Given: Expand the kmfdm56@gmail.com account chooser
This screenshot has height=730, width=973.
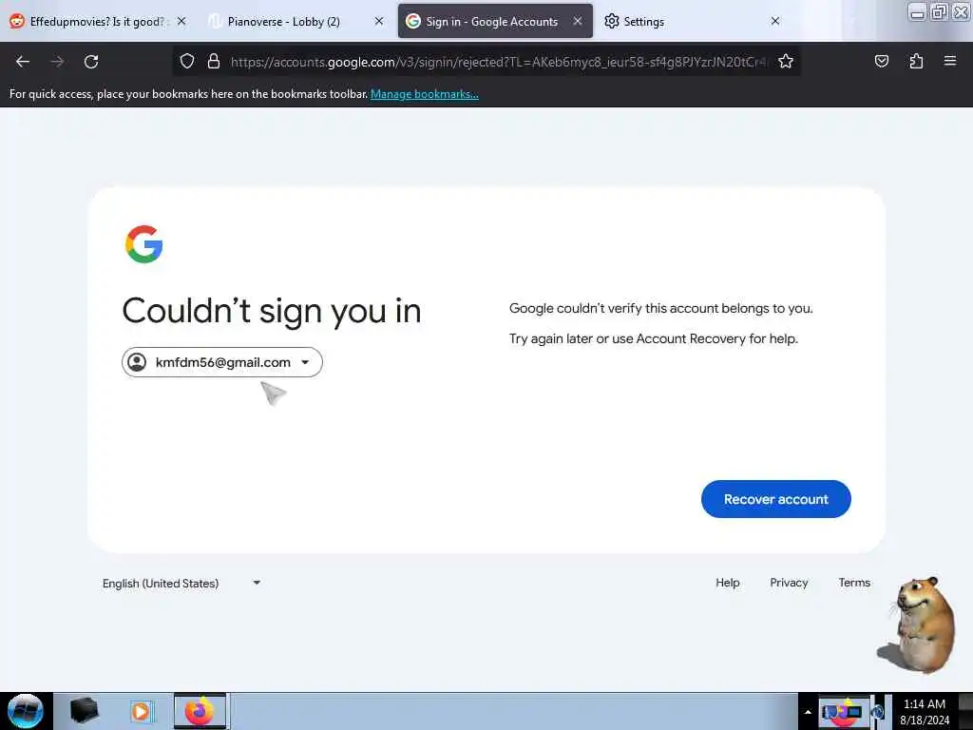Looking at the screenshot, I should click(x=222, y=362).
